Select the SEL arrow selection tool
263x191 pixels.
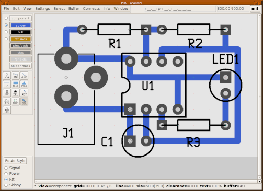point(24,101)
